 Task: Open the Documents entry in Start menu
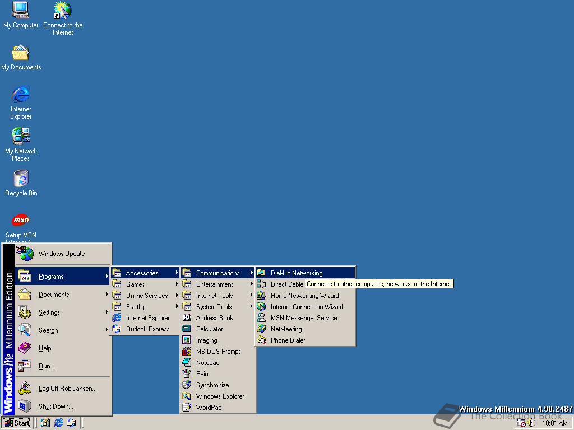(63, 294)
